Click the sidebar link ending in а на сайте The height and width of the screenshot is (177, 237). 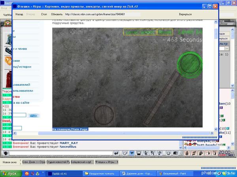[21, 103]
